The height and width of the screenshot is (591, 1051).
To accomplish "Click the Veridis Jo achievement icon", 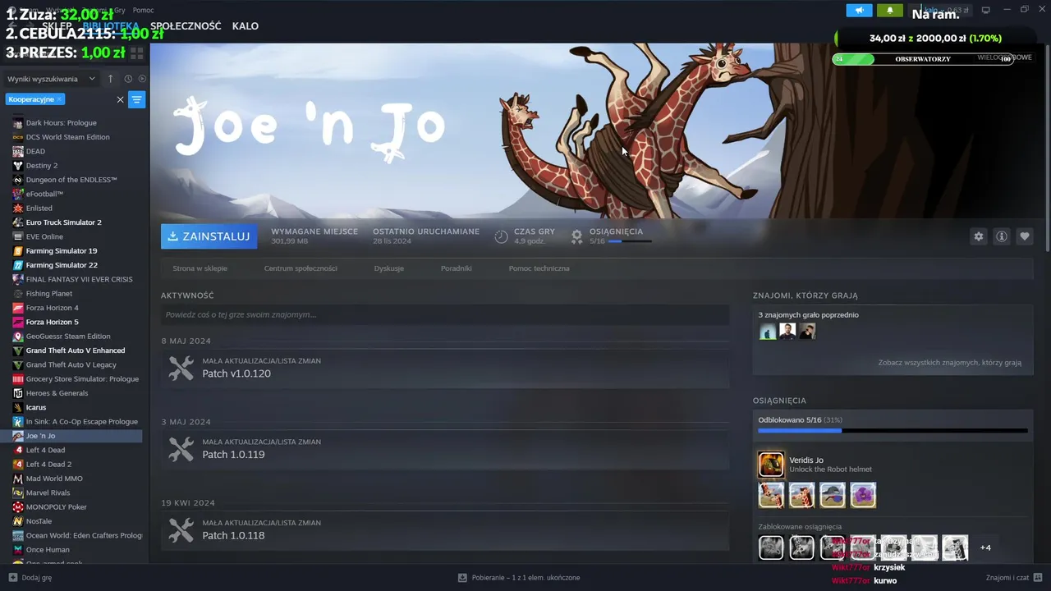I will coord(771,465).
